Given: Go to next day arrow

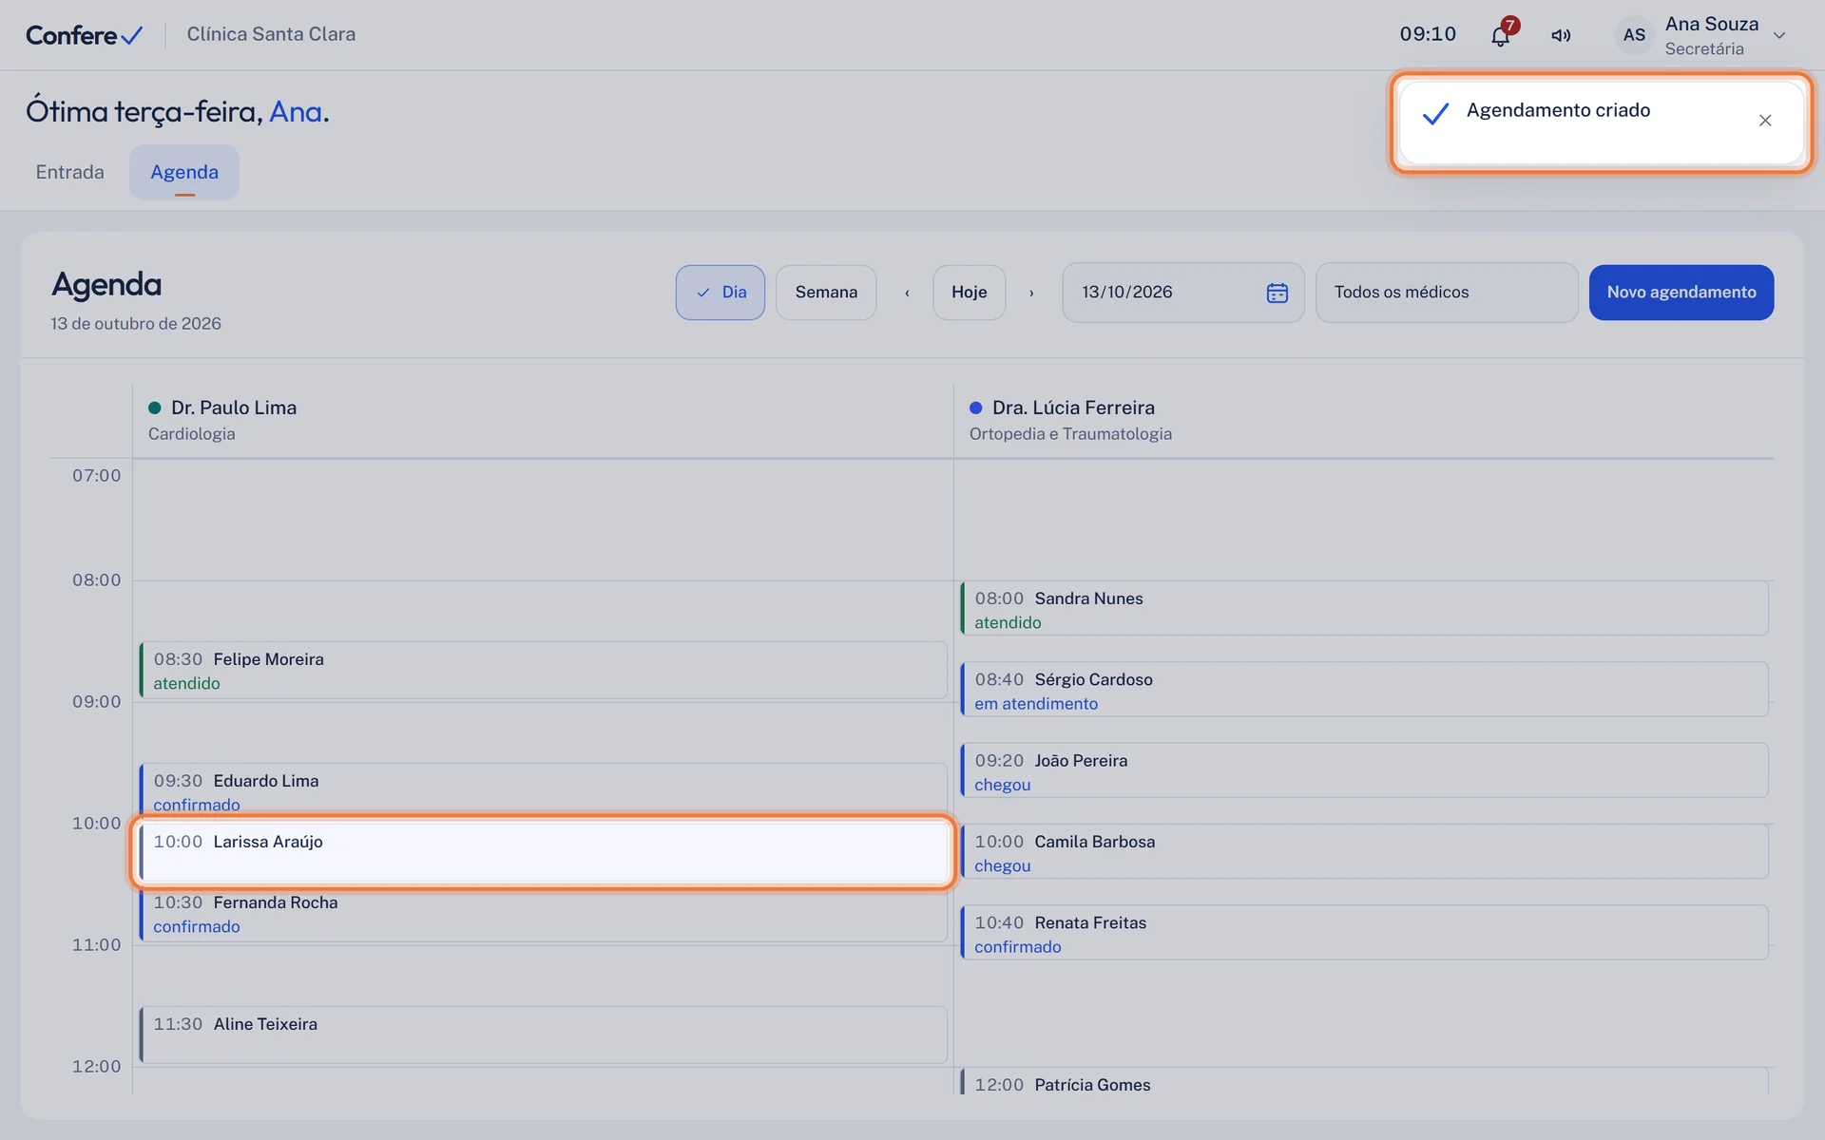Looking at the screenshot, I should 1031,293.
